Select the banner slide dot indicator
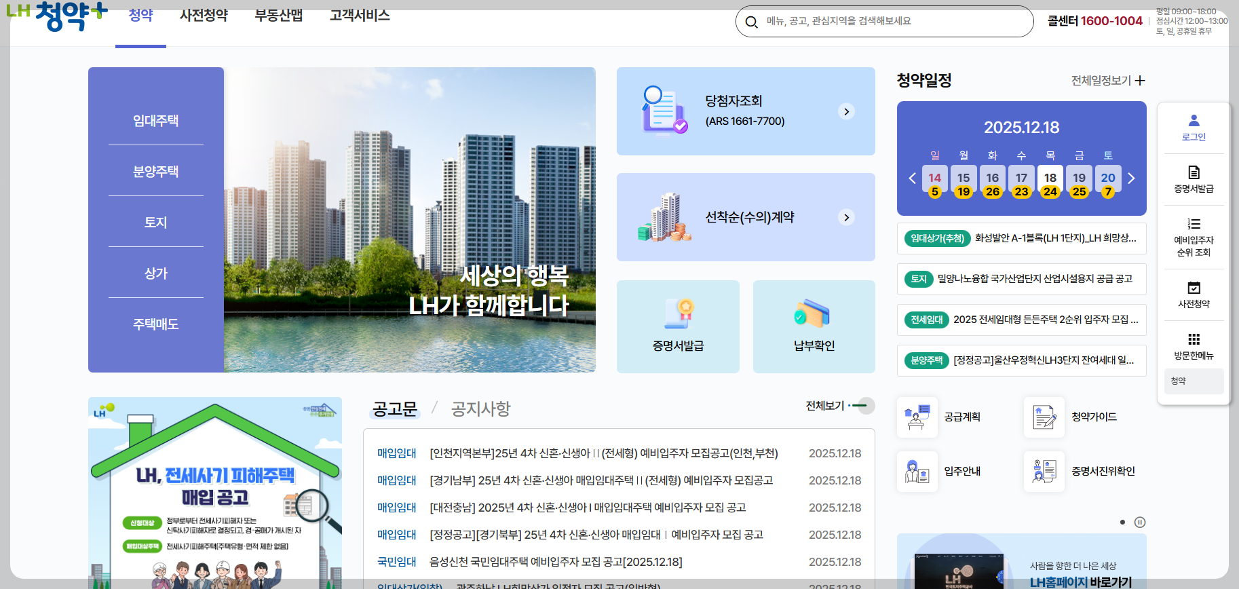This screenshot has height=589, width=1239. point(1122,522)
